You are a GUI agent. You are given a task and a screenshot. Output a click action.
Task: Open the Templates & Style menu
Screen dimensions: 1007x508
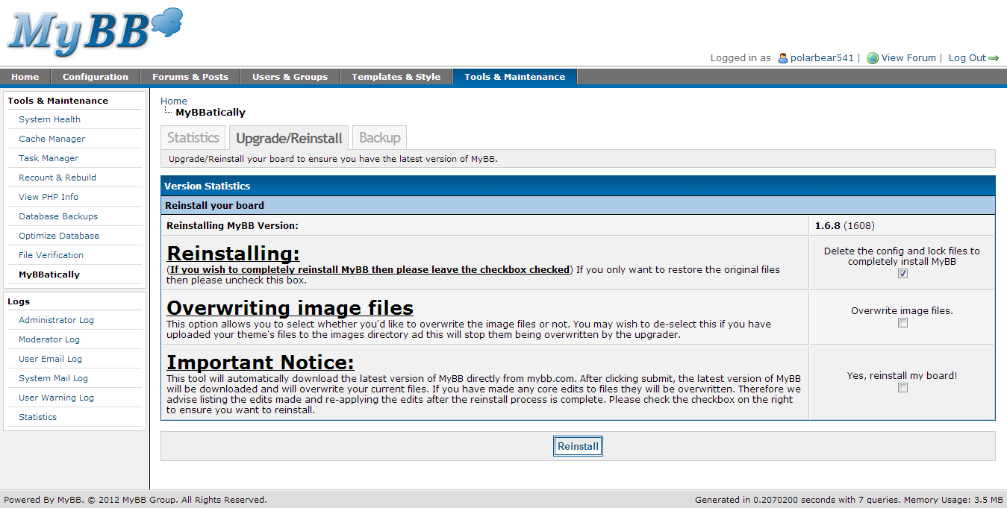396,77
